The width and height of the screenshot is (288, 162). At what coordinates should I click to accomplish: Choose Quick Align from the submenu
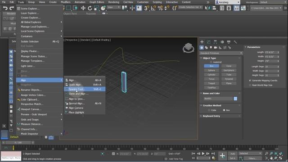pos(85,85)
